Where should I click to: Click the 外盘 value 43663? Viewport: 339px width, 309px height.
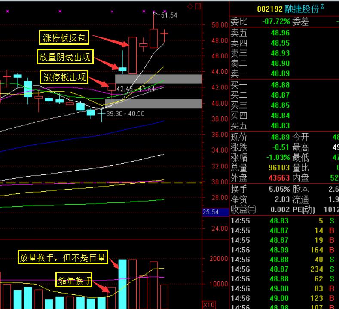tap(279, 178)
